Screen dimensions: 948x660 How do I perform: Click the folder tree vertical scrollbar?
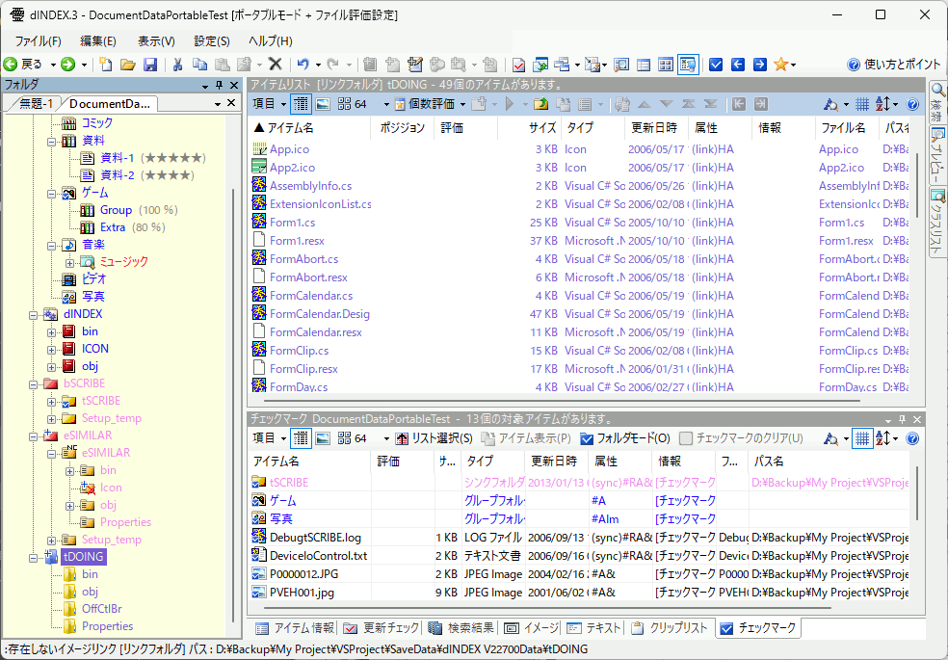click(x=233, y=405)
